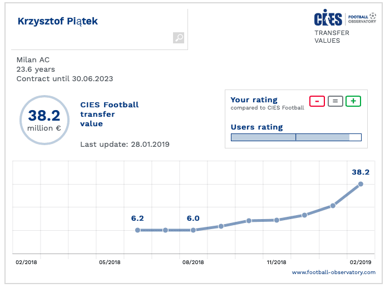Select the 6.2 data point on the chart

(x=137, y=230)
